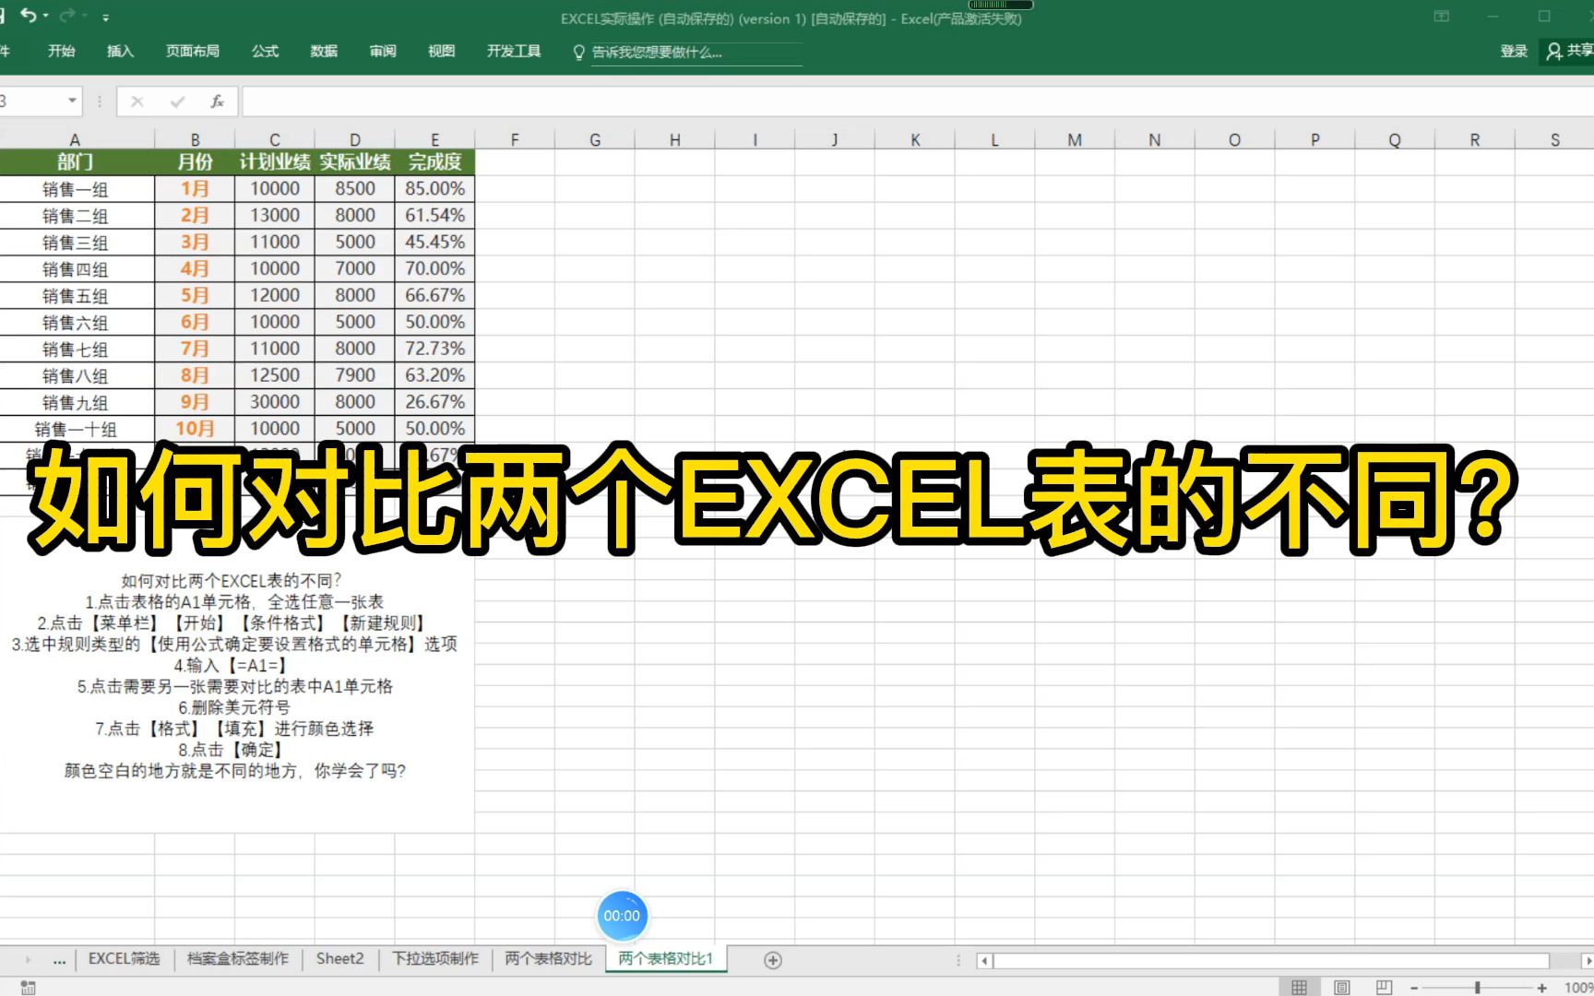Switch to Page Layout view icon
The width and height of the screenshot is (1594, 996).
click(x=1342, y=988)
